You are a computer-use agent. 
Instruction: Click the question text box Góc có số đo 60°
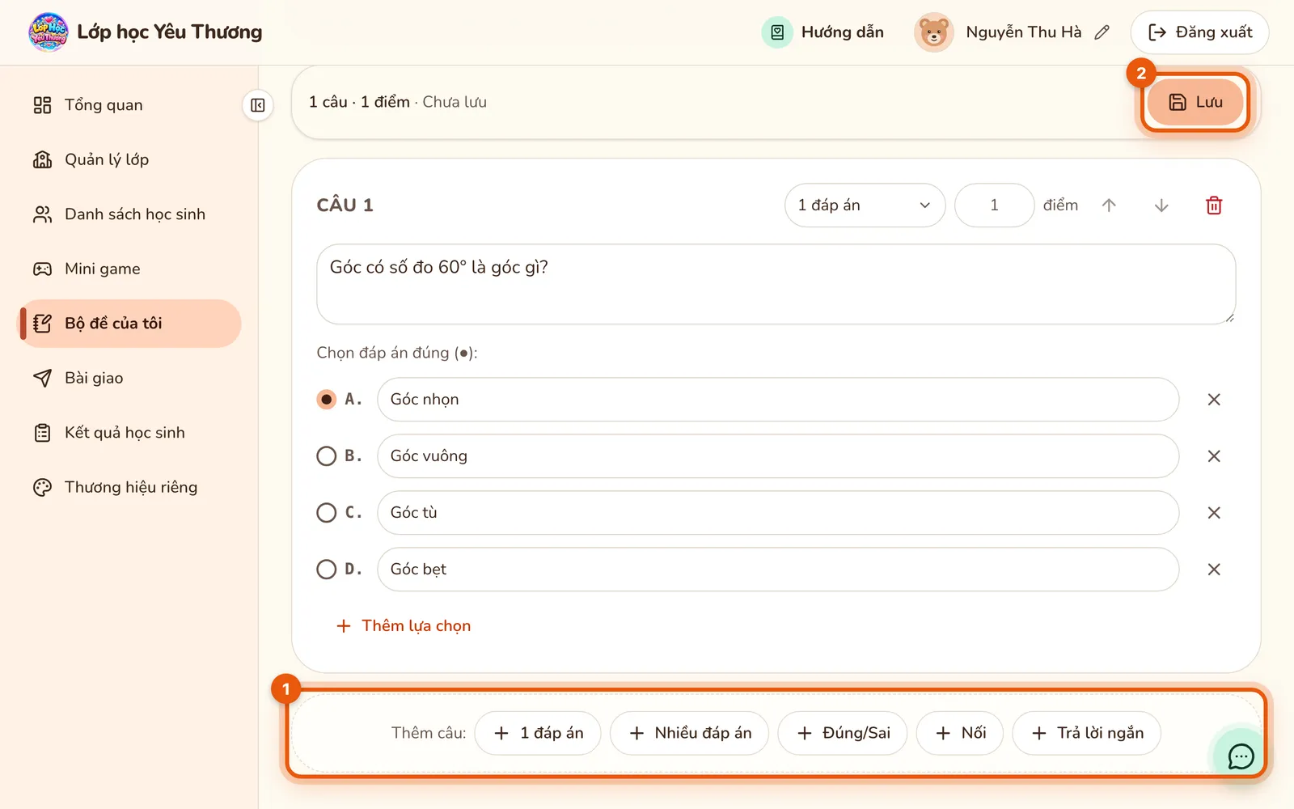point(776,284)
